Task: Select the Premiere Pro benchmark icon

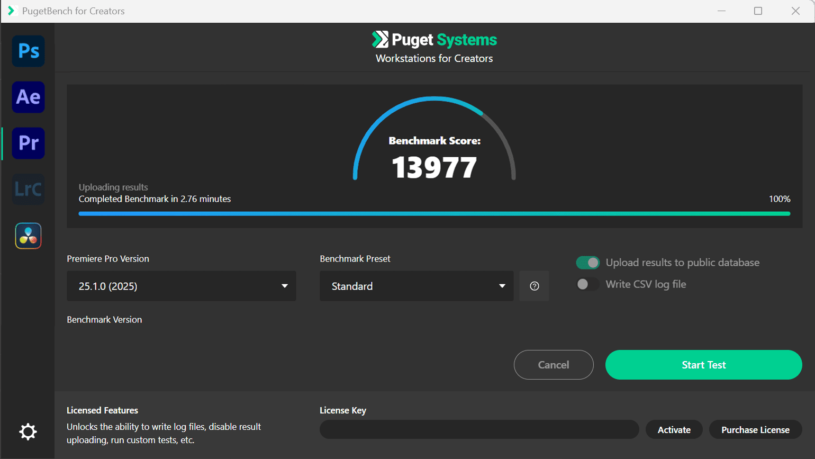Action: tap(28, 143)
